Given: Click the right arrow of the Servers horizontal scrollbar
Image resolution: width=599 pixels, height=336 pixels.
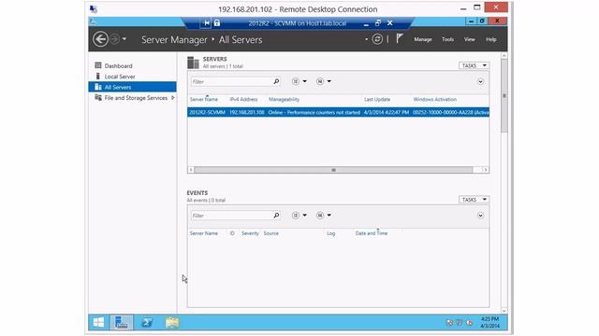Looking at the screenshot, I should pos(485,170).
